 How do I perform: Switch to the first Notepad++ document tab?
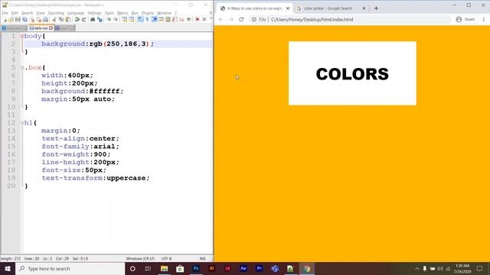(x=15, y=28)
